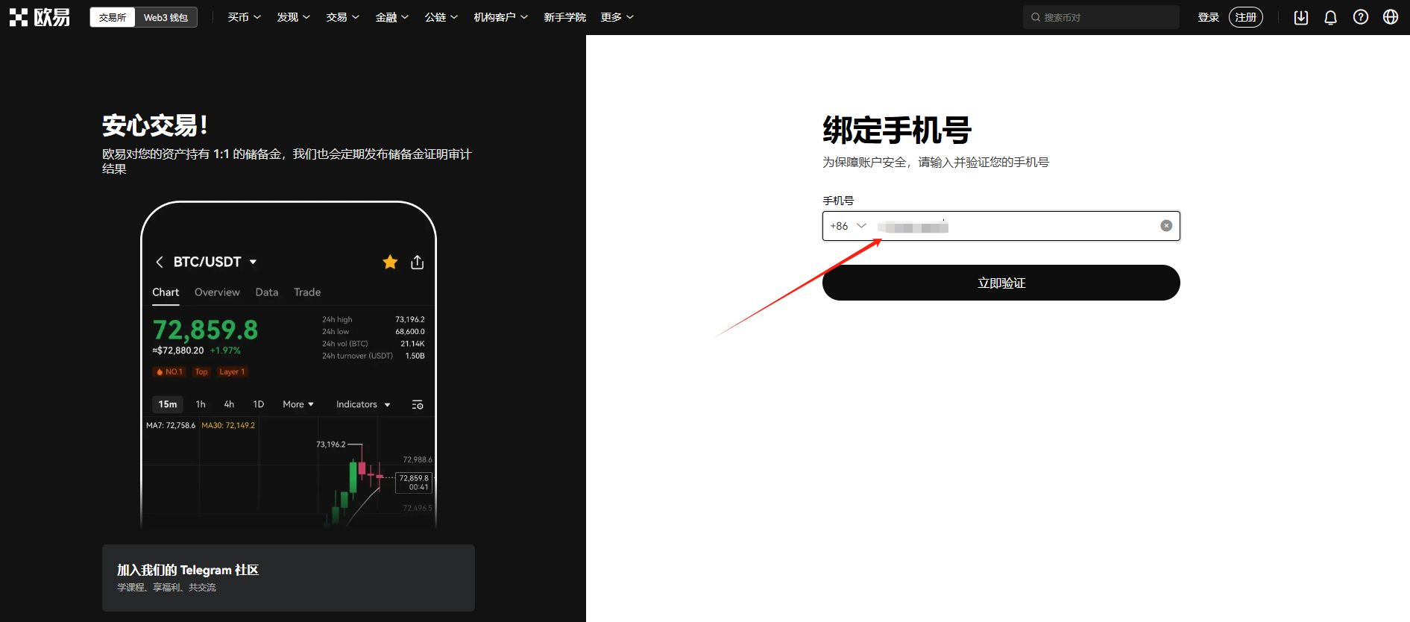Switch to the Web3 钱包 toggle option
This screenshot has width=1410, height=622.
[x=166, y=17]
